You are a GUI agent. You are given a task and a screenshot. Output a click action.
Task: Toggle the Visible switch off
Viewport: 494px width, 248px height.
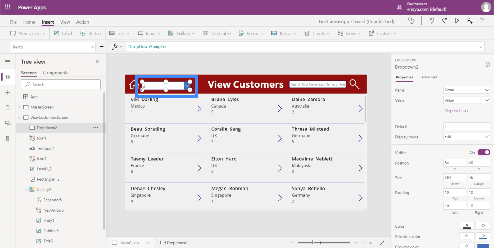[x=484, y=152]
